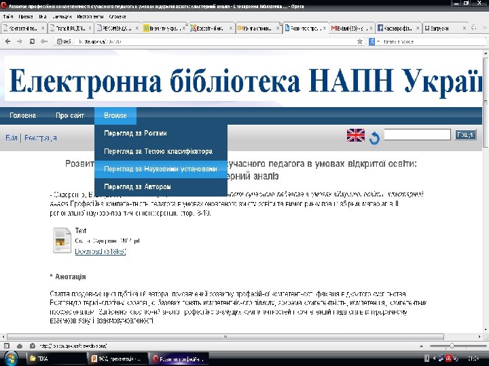
Task: Select Перегляд за Науковими установами
Action: (160, 169)
